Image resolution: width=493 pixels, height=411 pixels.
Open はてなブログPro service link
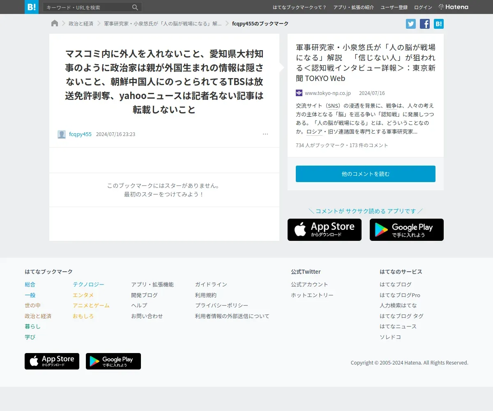click(400, 295)
